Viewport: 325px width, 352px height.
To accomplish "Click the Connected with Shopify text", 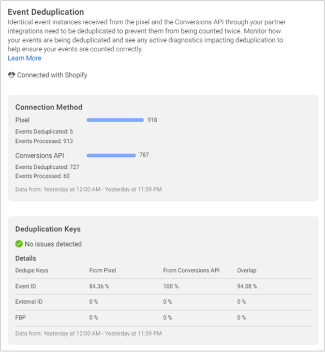I will [52, 75].
